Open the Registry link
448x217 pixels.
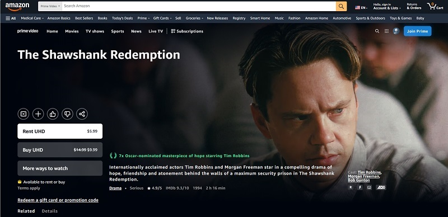(x=239, y=18)
